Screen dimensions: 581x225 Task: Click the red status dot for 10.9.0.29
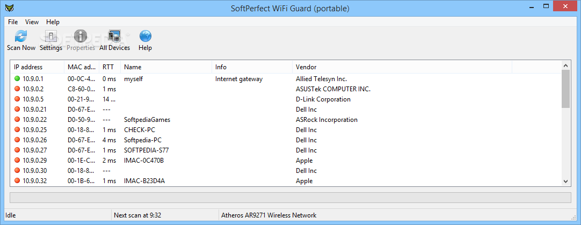click(17, 160)
